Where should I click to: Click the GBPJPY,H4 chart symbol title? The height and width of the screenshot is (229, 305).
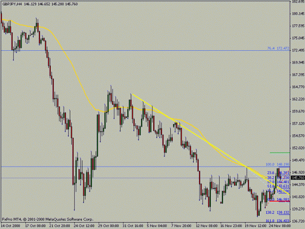[x=12, y=4]
